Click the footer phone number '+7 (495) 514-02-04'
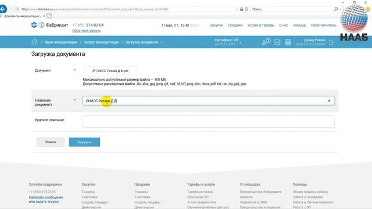 tap(42, 192)
